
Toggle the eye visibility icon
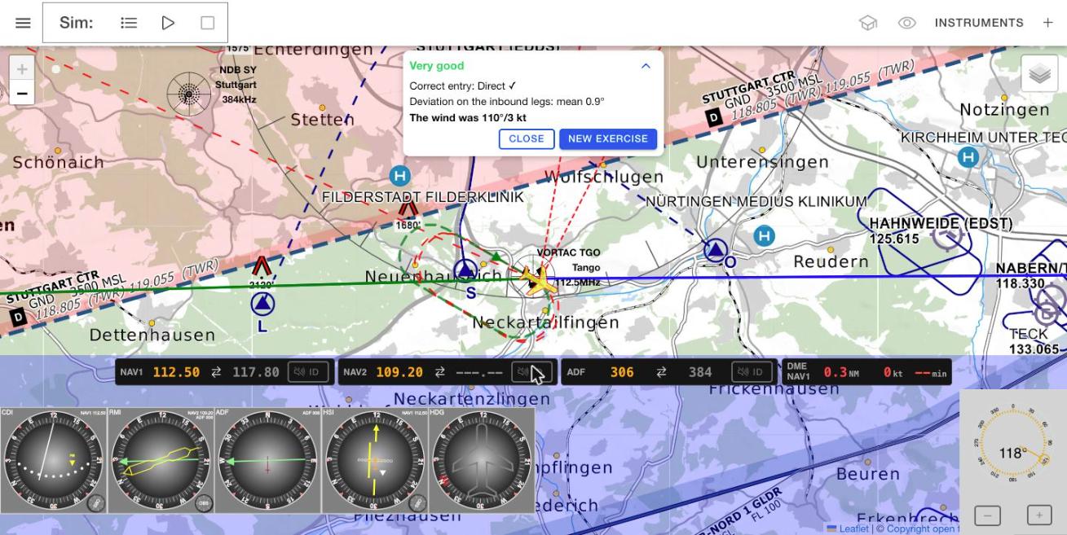[x=907, y=23]
